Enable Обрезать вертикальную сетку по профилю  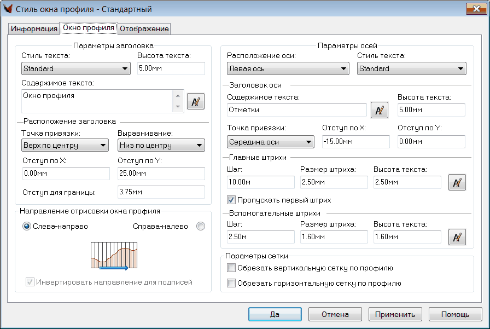[x=231, y=268]
